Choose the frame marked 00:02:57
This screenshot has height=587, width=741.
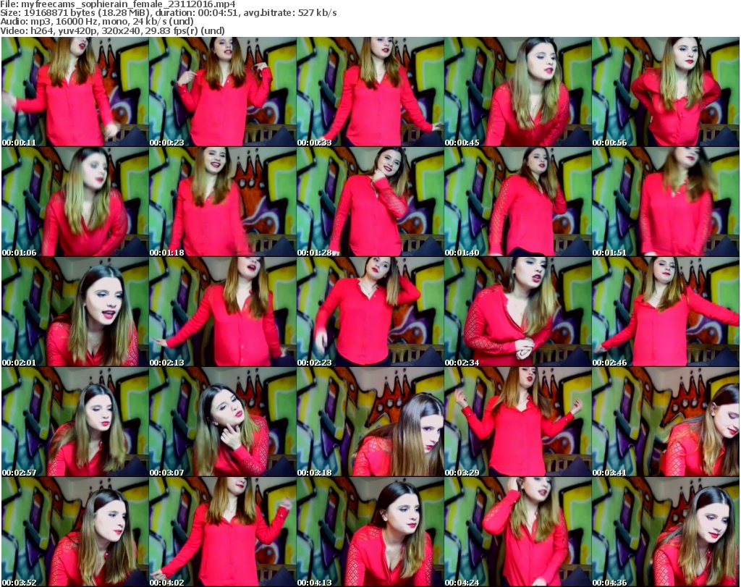(75, 421)
